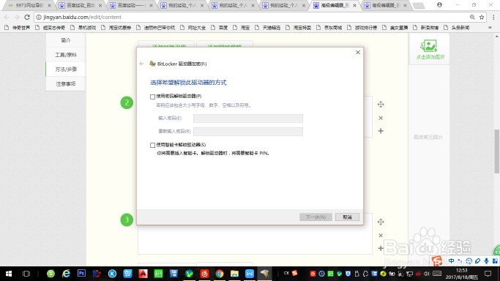Viewport: 500px width, 281px height.
Task: Add a step after step 3
Action: pyautogui.click(x=381, y=248)
